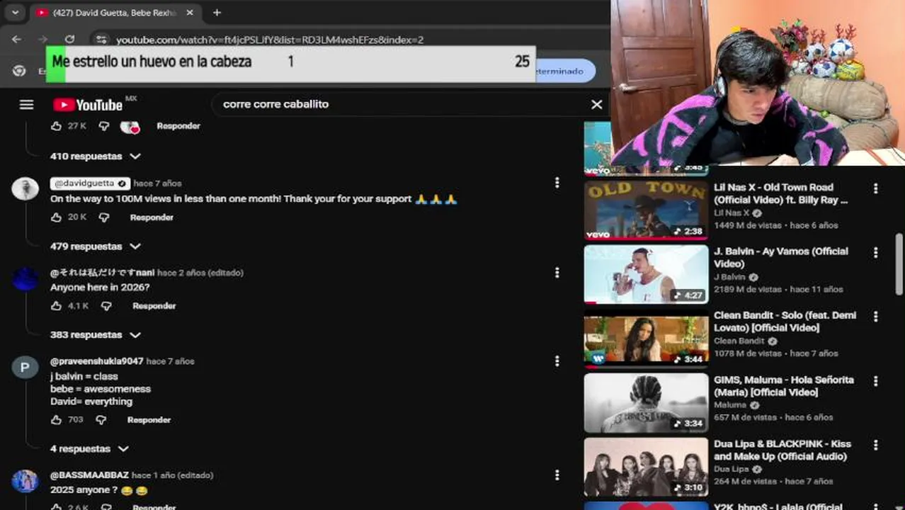This screenshot has height=510, width=905.
Task: Play GIMS Maluma Hola Señorita thumbnail
Action: coord(646,402)
